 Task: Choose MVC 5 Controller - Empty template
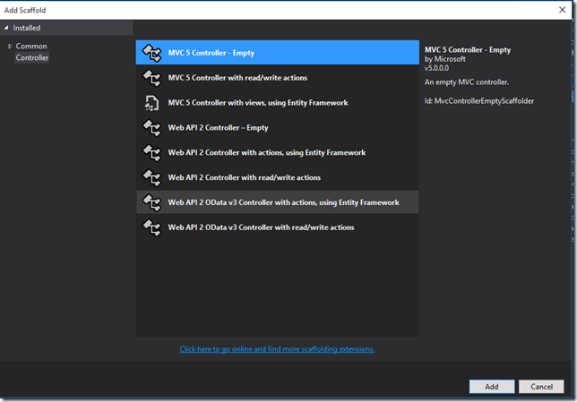278,53
